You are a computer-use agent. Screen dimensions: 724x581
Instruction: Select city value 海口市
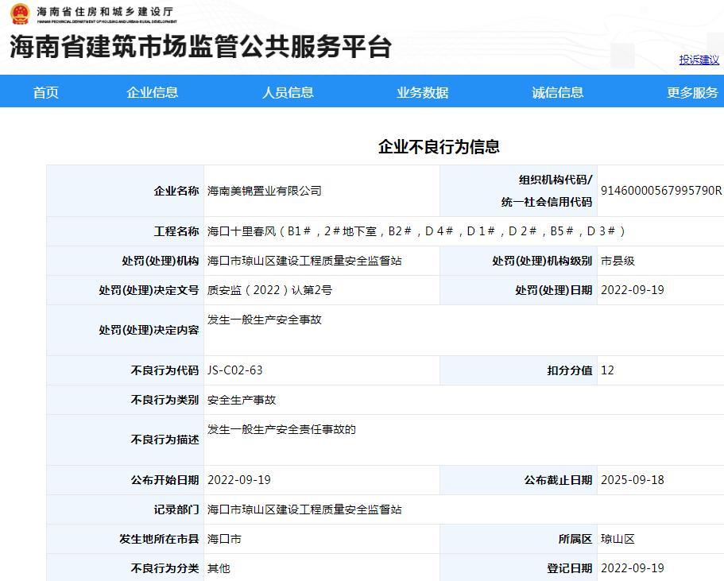(224, 539)
